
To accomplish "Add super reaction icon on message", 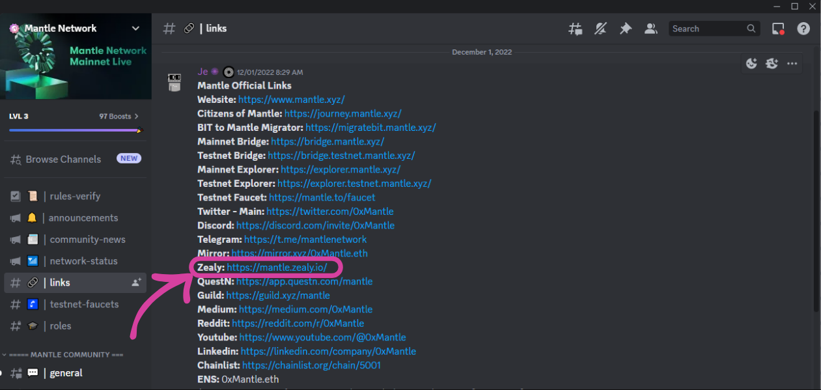I will (x=772, y=63).
